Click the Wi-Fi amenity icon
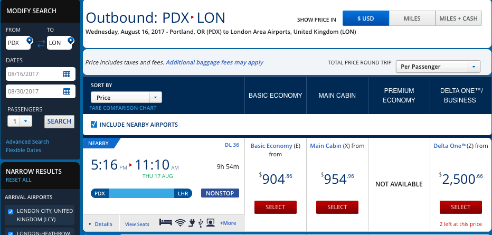Screen dimensions: 492x235 [181, 223]
